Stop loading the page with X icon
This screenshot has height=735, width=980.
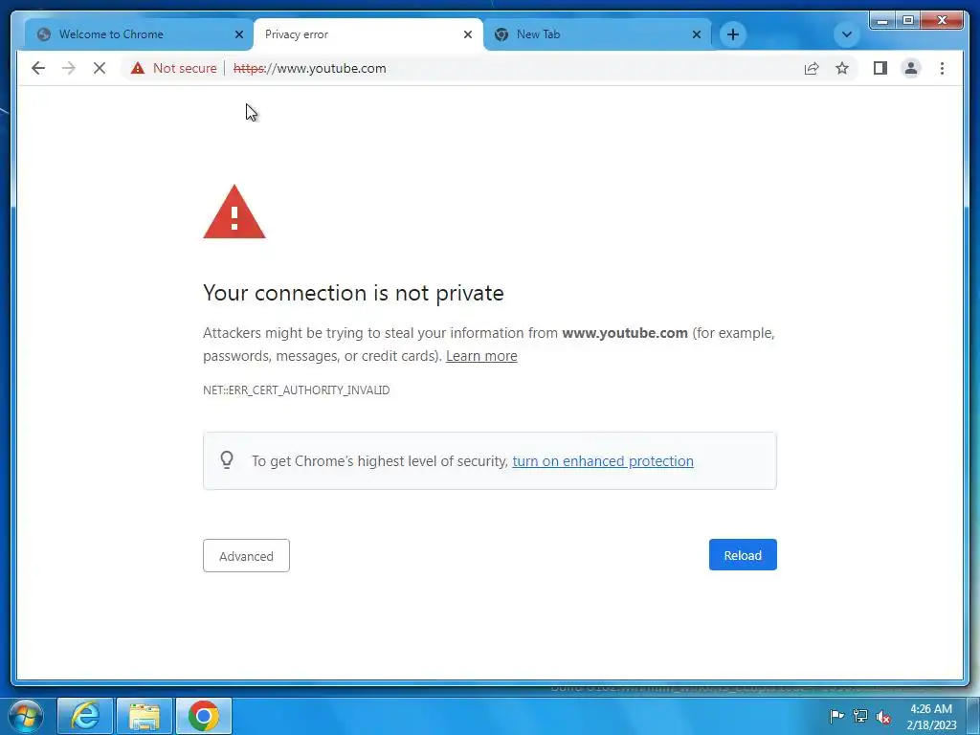100,68
